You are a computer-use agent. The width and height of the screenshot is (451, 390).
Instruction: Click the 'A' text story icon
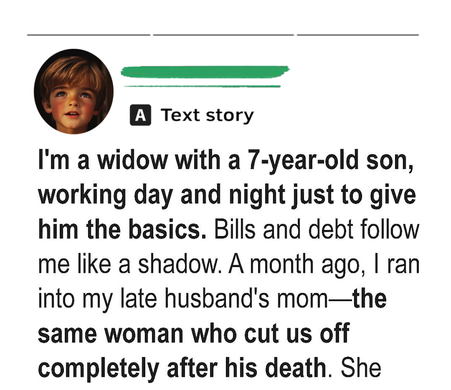coord(140,116)
